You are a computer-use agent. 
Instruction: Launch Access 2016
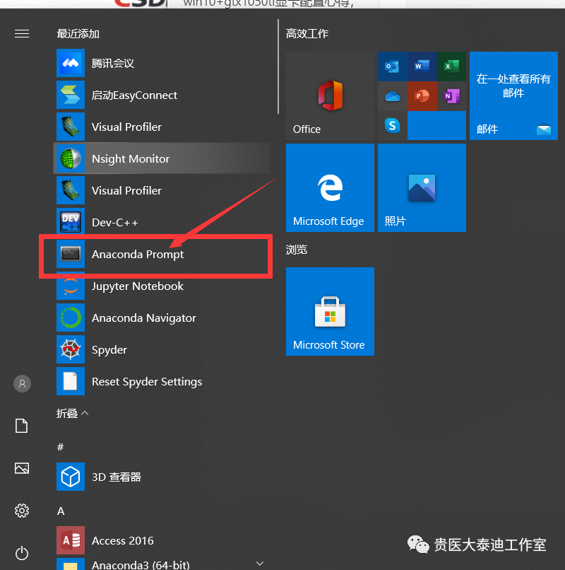coord(162,540)
